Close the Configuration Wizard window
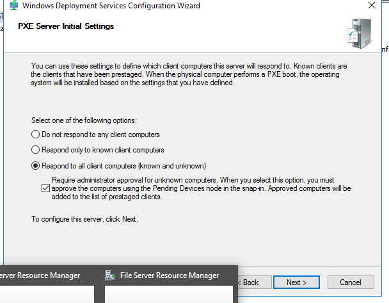 tap(372, 5)
